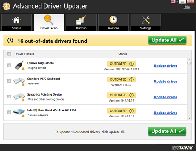196x151 pixels.
Task: Expand the Help menu dropdown arrow
Action: click(x=192, y=7)
